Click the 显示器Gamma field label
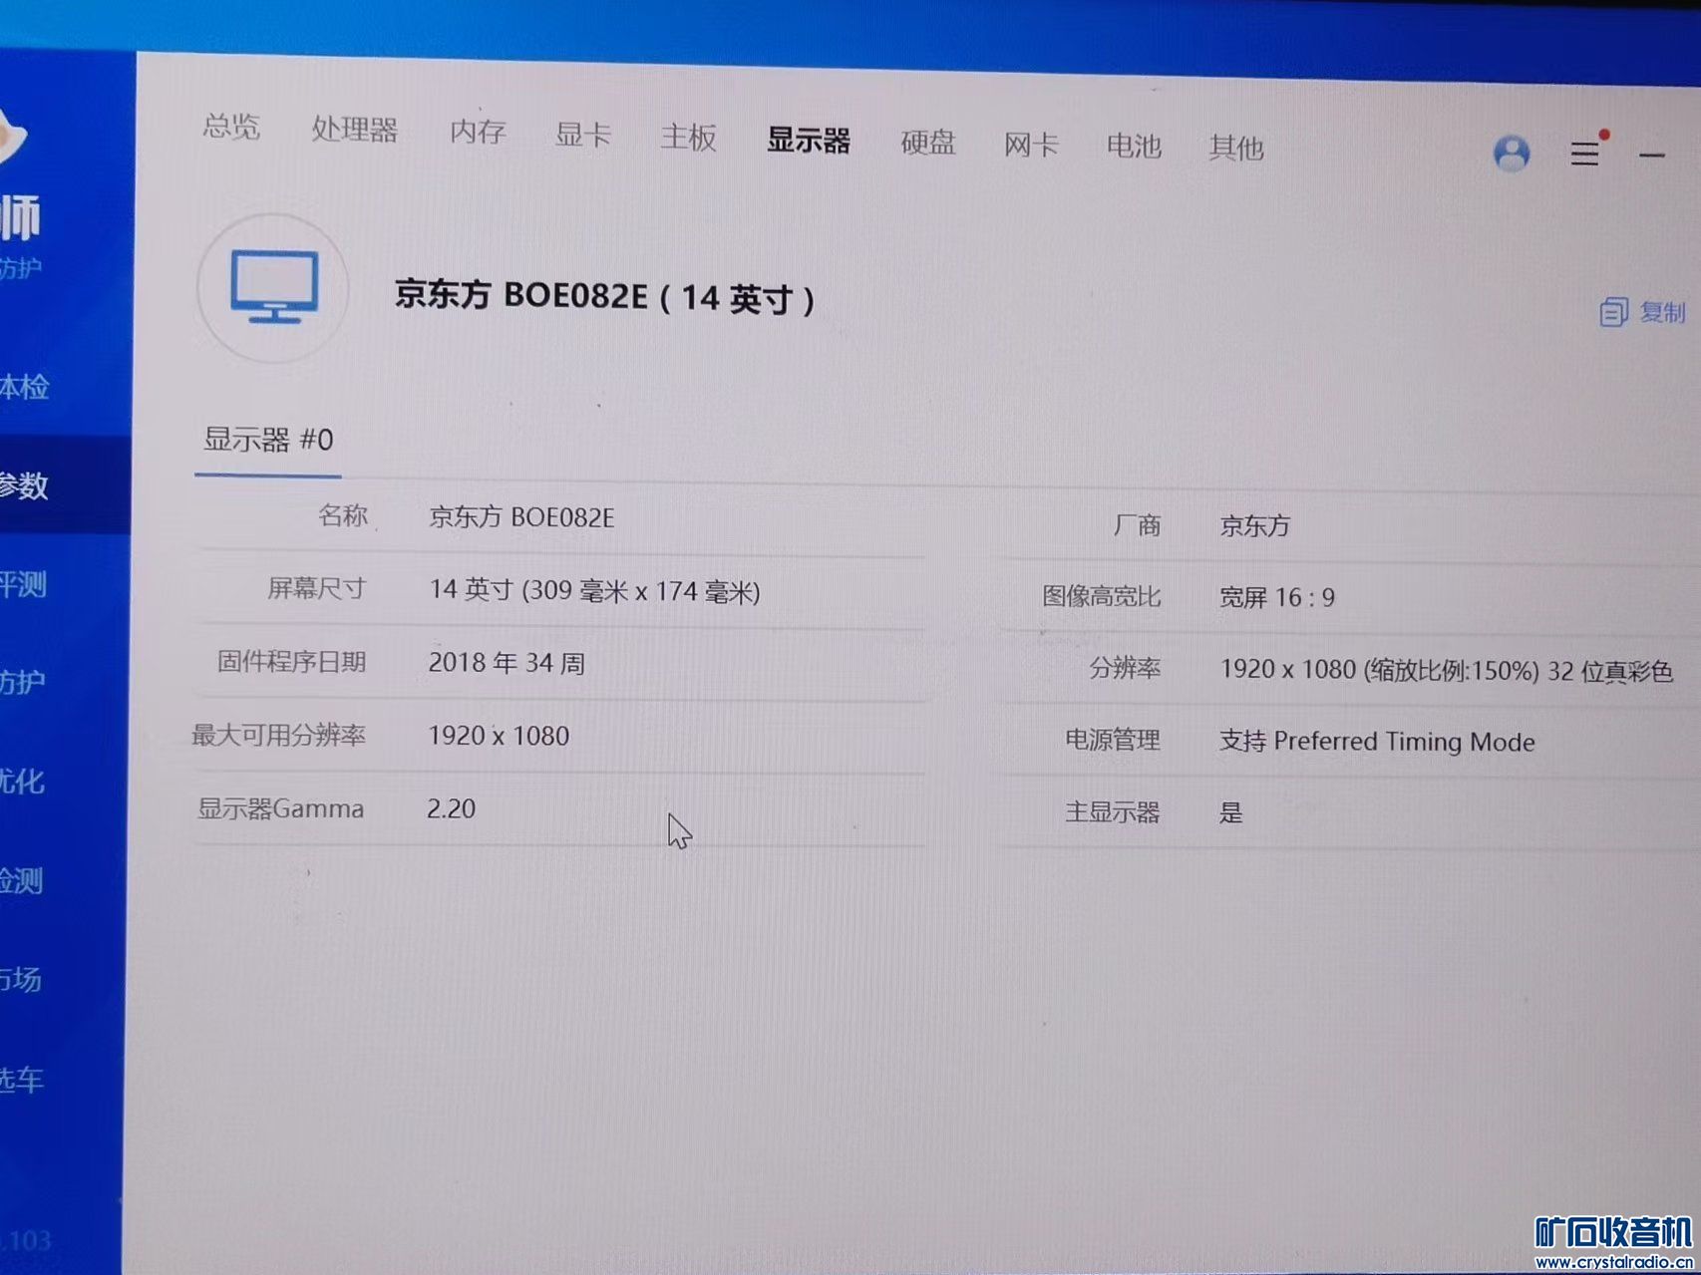1701x1275 pixels. (280, 808)
